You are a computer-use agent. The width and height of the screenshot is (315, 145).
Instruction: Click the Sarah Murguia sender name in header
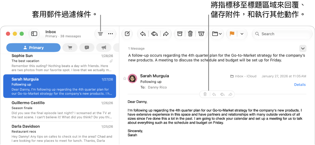pyautogui.click(x=154, y=76)
